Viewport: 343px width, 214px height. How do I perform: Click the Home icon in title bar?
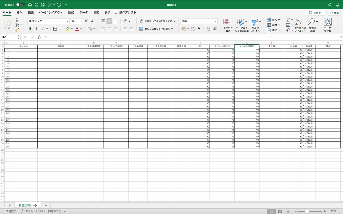click(30, 5)
